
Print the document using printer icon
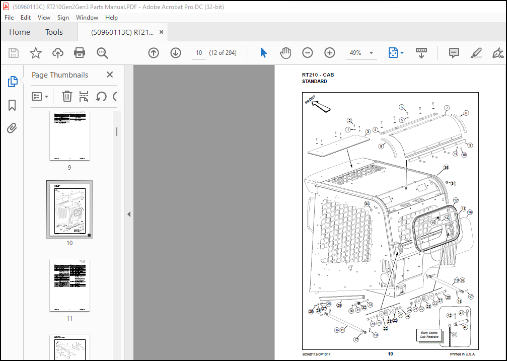point(80,53)
